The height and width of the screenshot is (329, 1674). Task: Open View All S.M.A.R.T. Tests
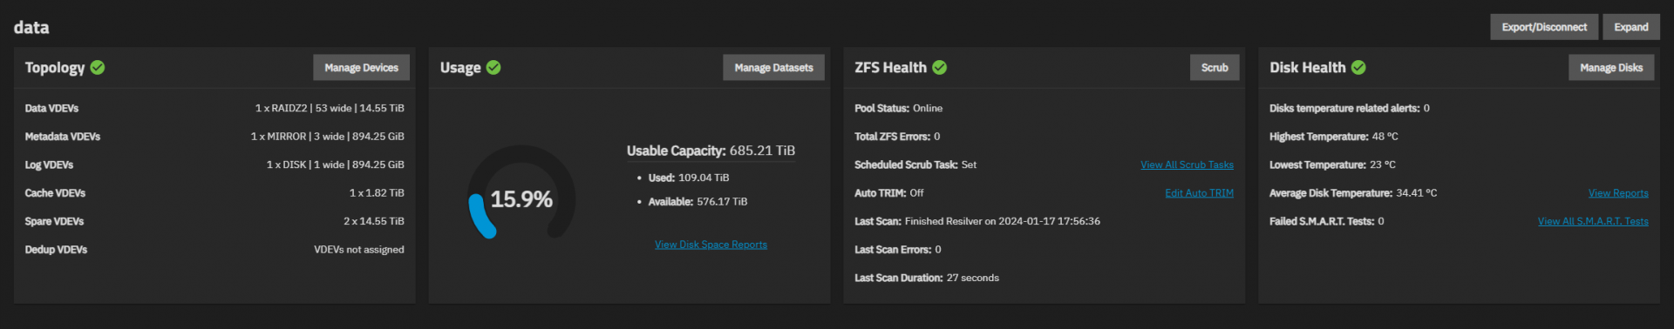click(x=1593, y=221)
